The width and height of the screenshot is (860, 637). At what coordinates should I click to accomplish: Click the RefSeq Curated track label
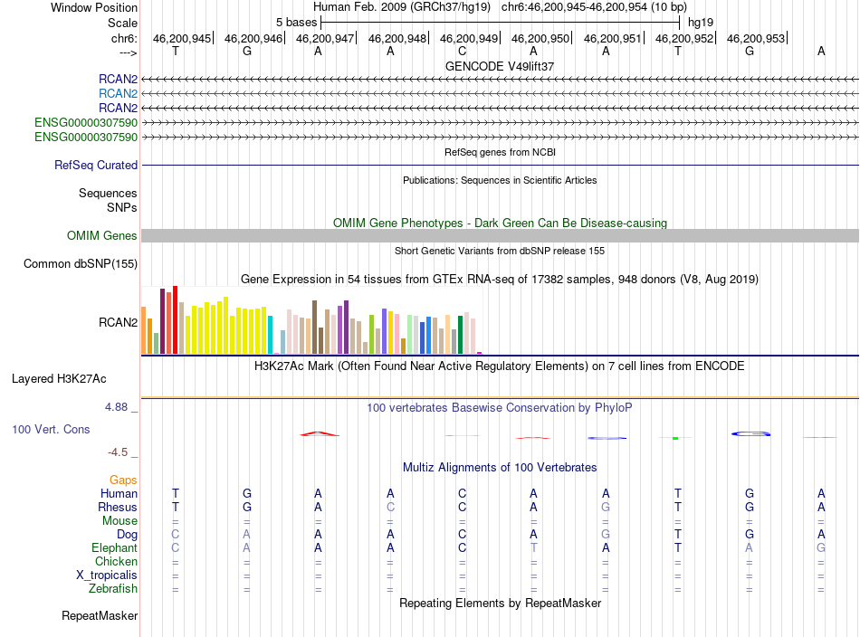(96, 165)
